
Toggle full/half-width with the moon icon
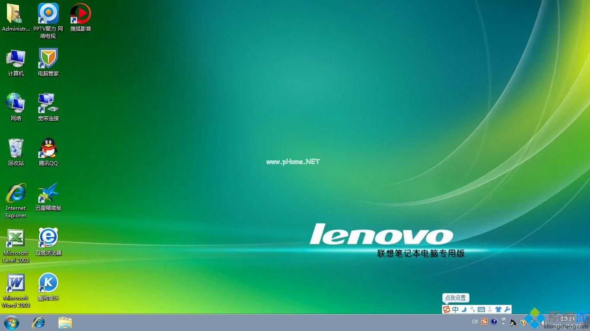463,309
